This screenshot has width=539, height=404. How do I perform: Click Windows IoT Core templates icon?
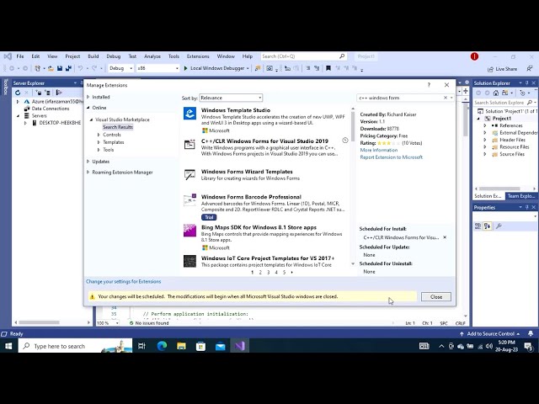click(189, 261)
